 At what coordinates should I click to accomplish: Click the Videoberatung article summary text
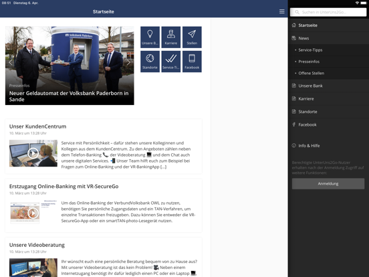(129, 268)
